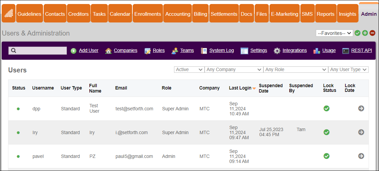Click into the user search field
Screen dimensions: 379x171
tap(38, 51)
